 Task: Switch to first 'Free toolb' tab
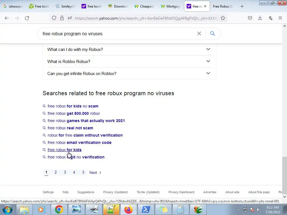point(40,6)
